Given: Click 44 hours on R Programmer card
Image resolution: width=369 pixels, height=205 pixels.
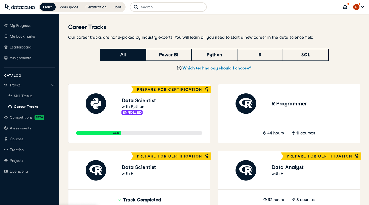Looking at the screenshot, I should tap(273, 133).
